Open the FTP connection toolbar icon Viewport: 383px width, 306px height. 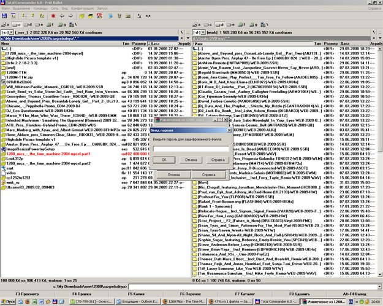(x=99, y=16)
